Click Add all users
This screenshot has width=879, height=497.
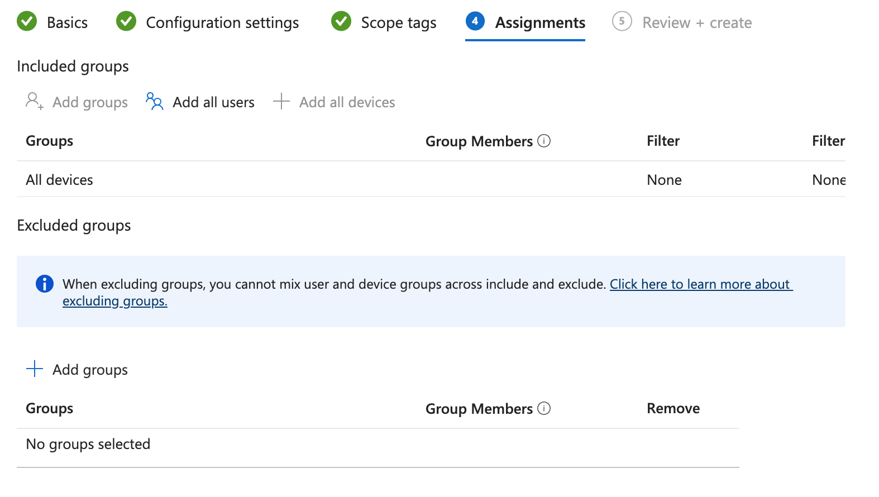[213, 102]
